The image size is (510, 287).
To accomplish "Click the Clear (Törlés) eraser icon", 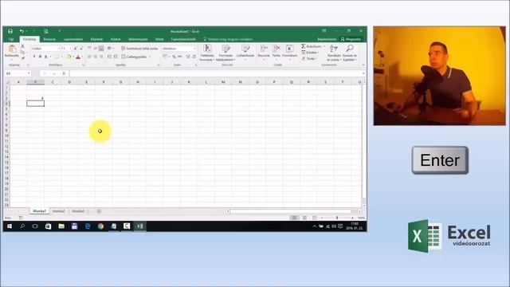I will coord(303,58).
